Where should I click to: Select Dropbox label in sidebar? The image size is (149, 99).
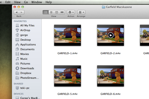26,73
